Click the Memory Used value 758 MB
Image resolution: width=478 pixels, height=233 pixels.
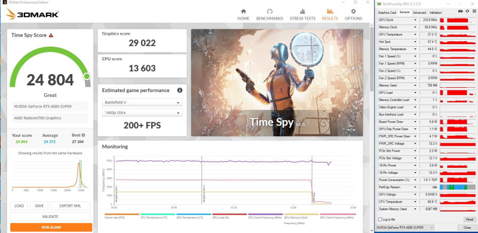click(x=429, y=85)
